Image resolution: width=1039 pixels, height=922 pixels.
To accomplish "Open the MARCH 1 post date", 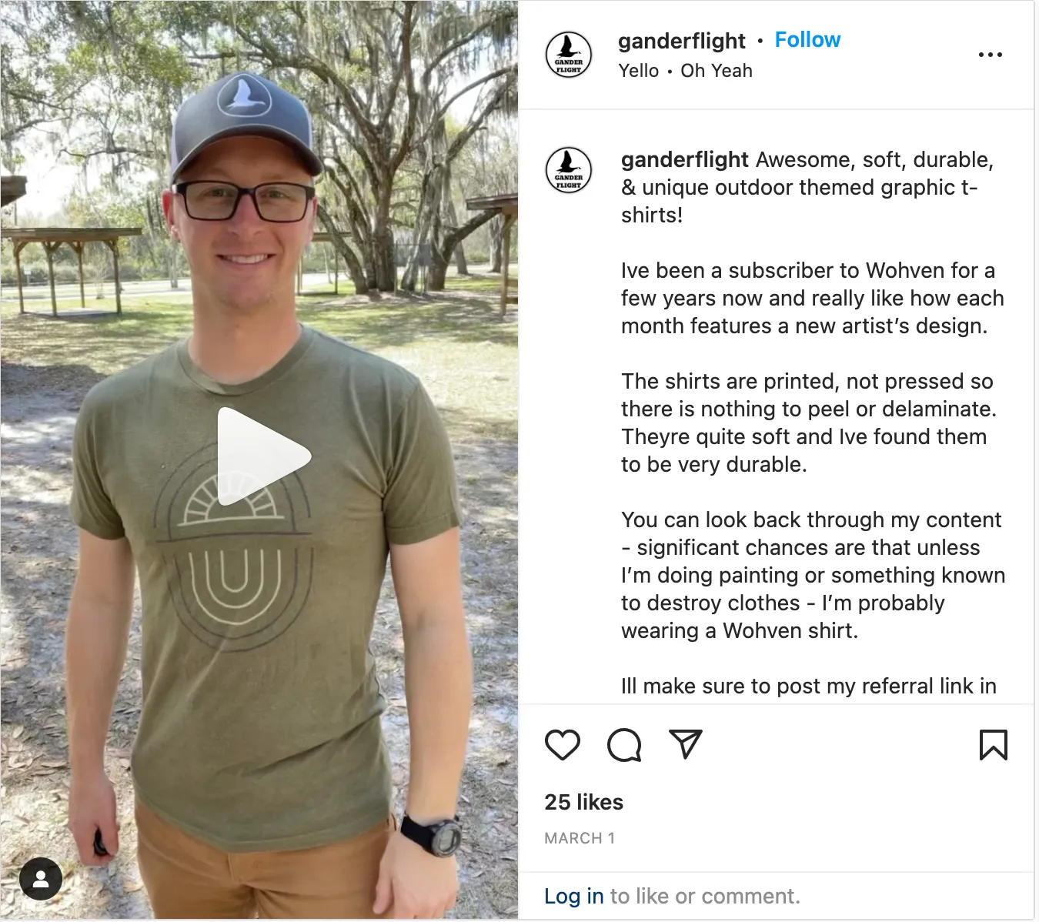I will 580,838.
